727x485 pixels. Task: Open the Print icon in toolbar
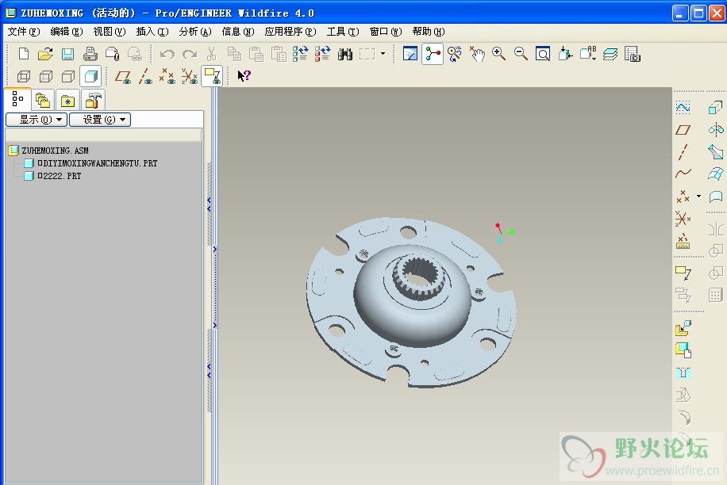click(90, 54)
